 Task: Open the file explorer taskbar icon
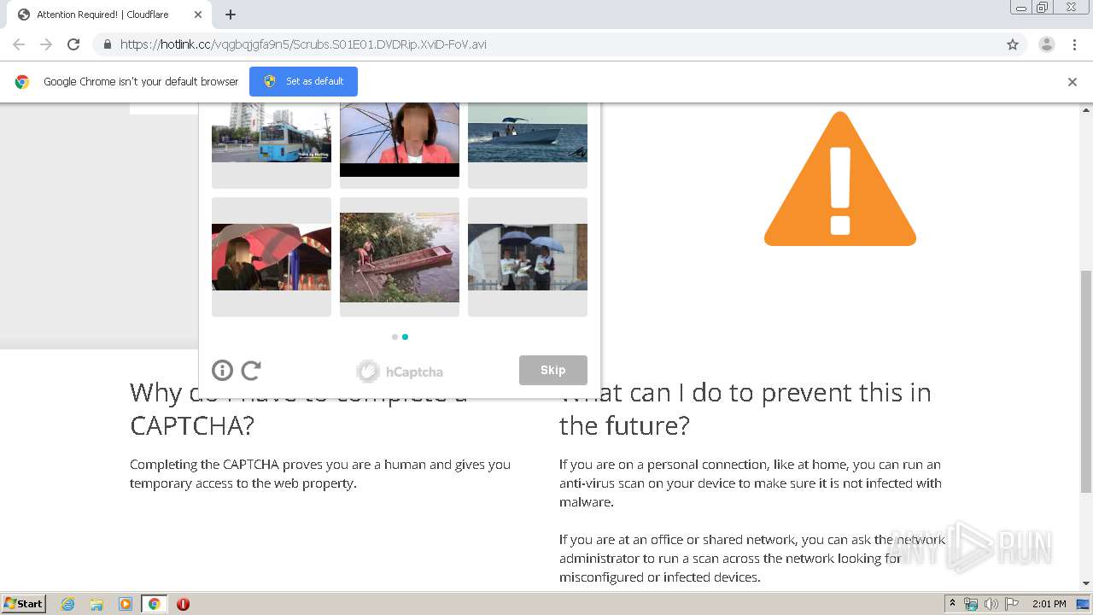tap(96, 604)
